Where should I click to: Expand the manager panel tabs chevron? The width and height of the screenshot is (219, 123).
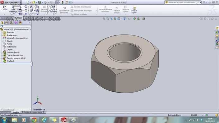tap(30, 23)
